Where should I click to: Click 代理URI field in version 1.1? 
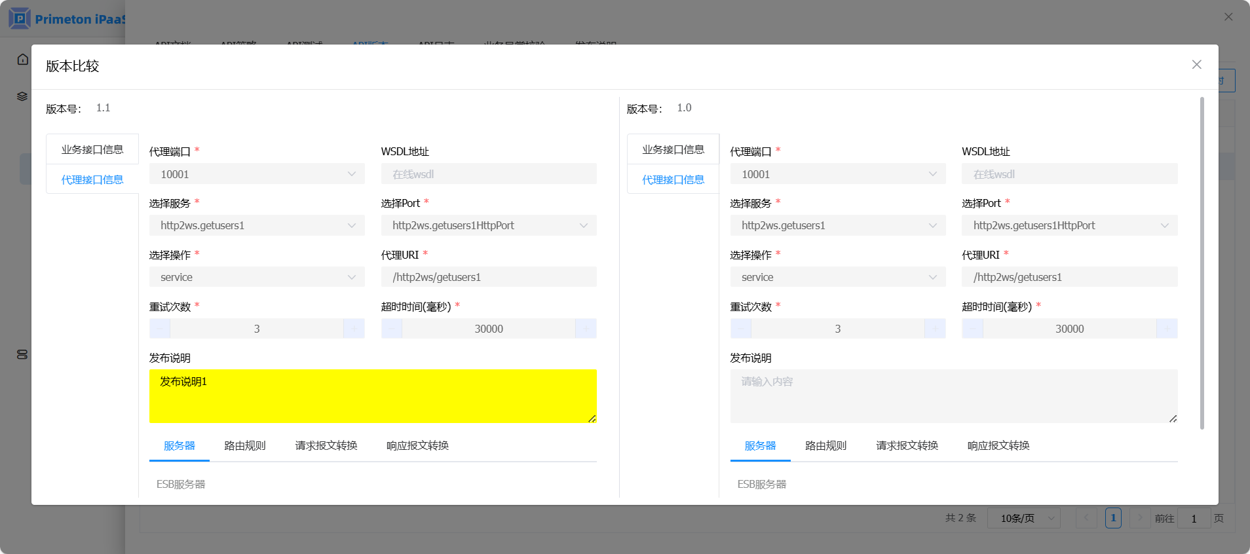489,278
